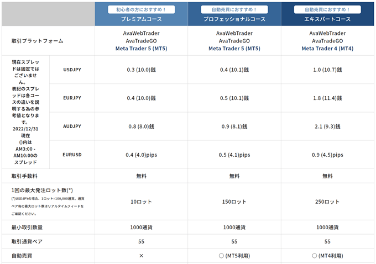This screenshot has height=264, width=376.
Task: Click the USDJPY row label
Action: click(72, 70)
